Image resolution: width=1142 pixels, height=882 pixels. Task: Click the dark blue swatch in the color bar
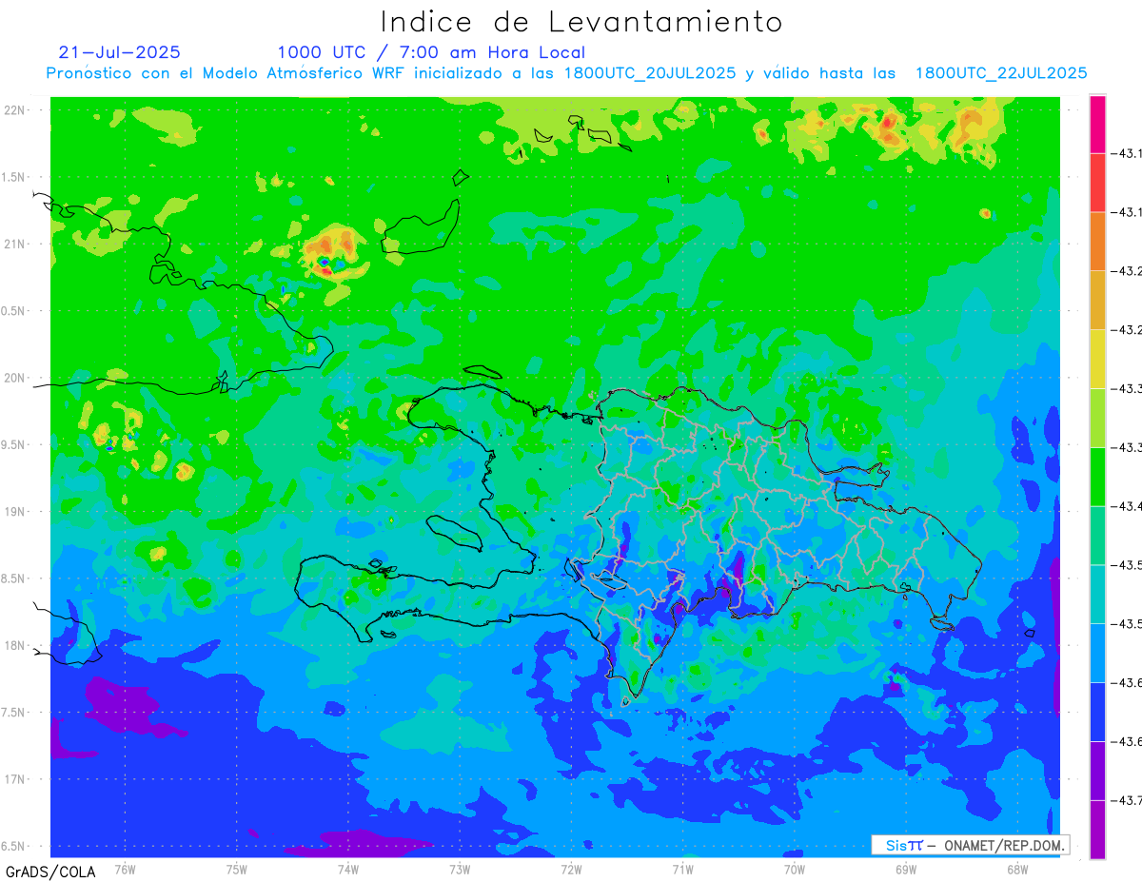coord(1097,712)
